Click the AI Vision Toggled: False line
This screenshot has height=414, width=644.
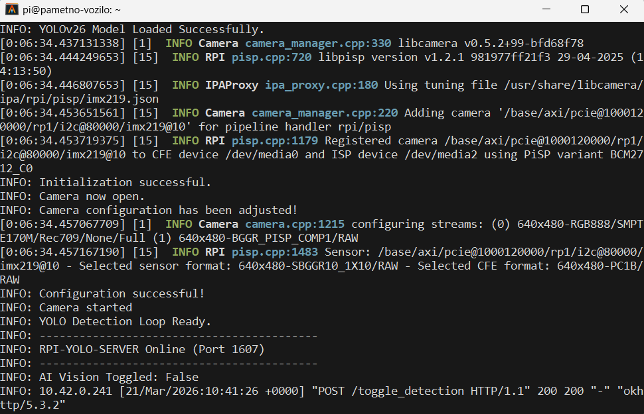pyautogui.click(x=99, y=377)
